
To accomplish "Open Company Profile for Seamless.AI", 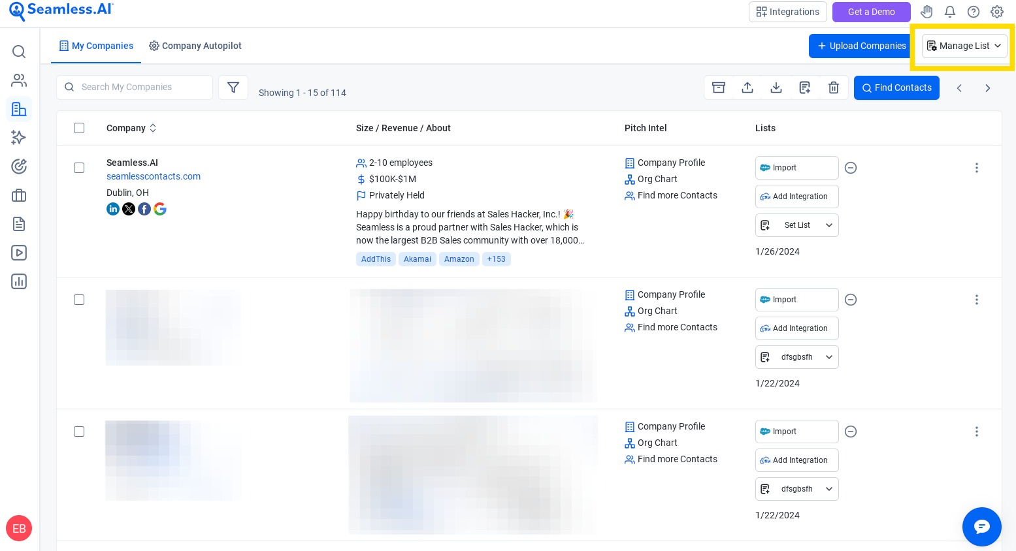I will [x=665, y=163].
